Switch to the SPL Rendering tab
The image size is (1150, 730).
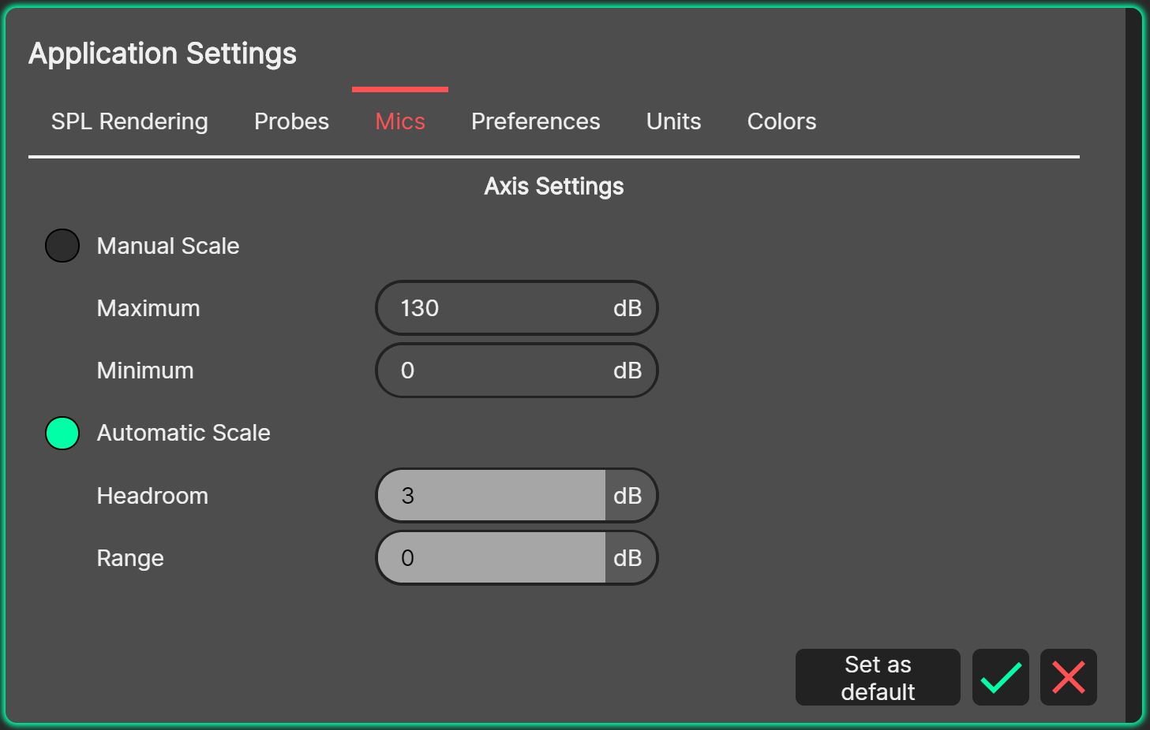pos(129,121)
